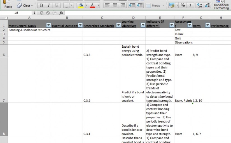Screen dimensions: 231x143
Task: Click the increase indent icon
Action: pyautogui.click(x=140, y=5)
